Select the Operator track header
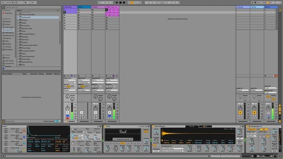This screenshot has width=283, height=159. point(70,7)
